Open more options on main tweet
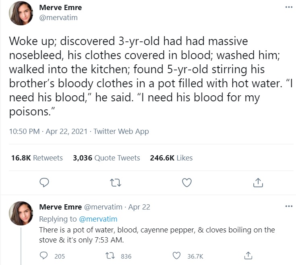 289,7
